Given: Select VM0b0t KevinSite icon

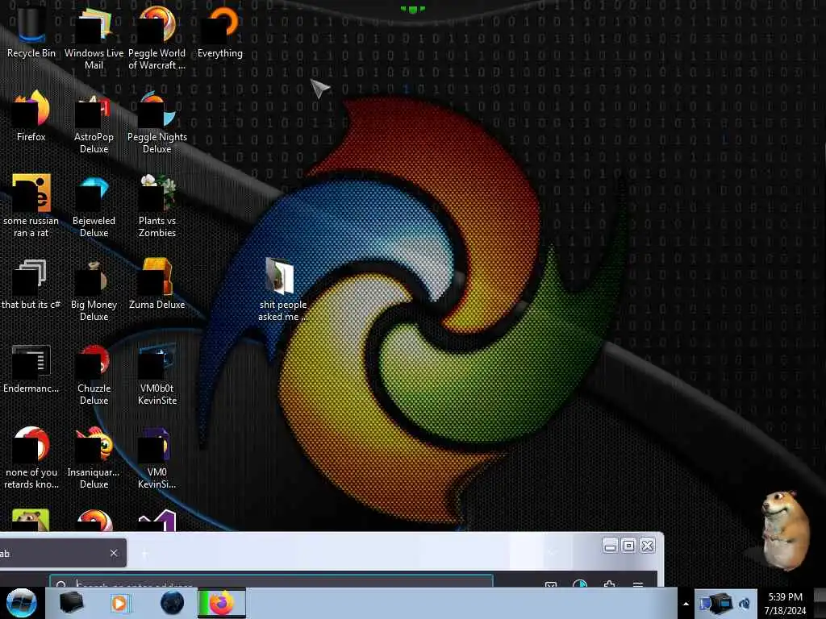Looking at the screenshot, I should [157, 375].
